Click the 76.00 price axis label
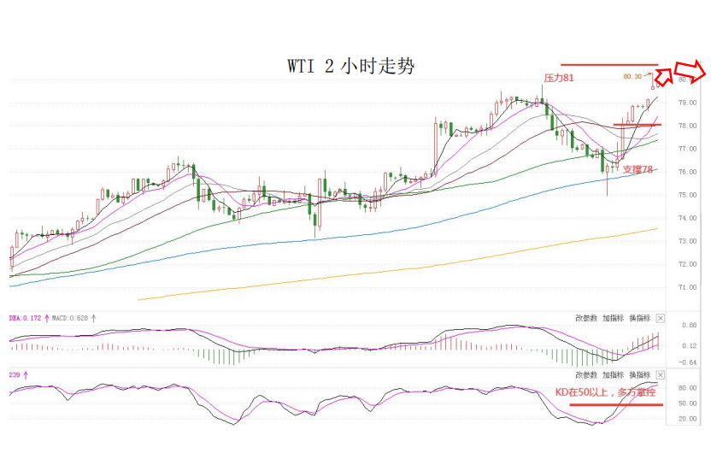The width and height of the screenshot is (711, 459). [x=687, y=172]
